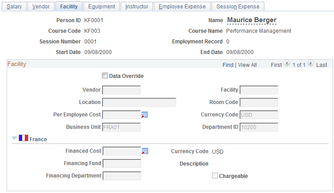Collapse the France section triangle
Viewport: 334px width, 193px height.
(15, 139)
